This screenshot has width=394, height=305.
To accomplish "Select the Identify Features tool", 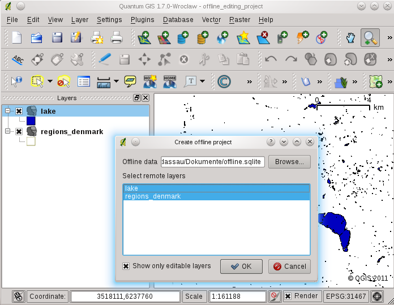I will 16,81.
